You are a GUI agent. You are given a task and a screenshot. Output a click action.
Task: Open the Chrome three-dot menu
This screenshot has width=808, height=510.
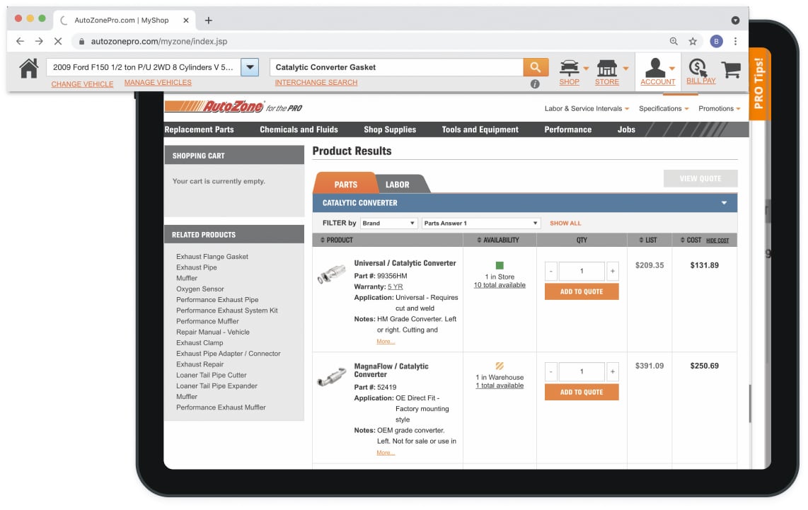pos(735,41)
